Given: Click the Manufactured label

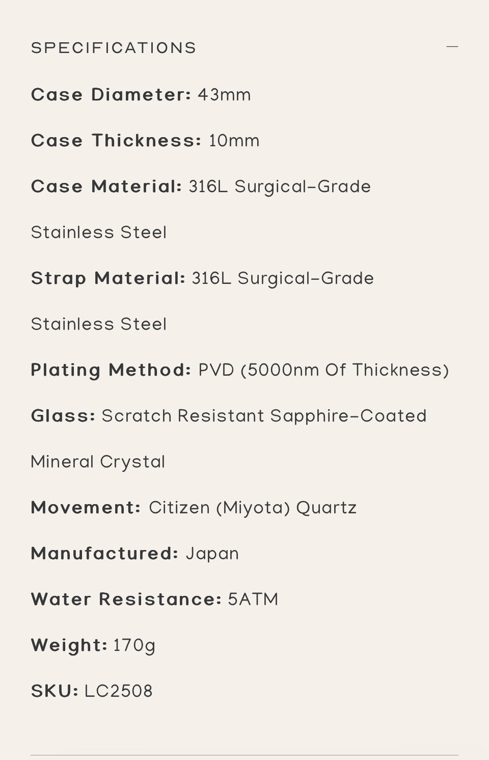Looking at the screenshot, I should 104,554.
